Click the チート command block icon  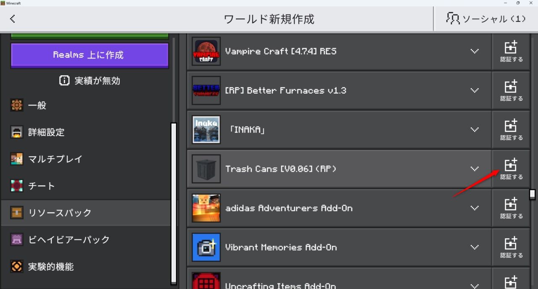pos(17,186)
